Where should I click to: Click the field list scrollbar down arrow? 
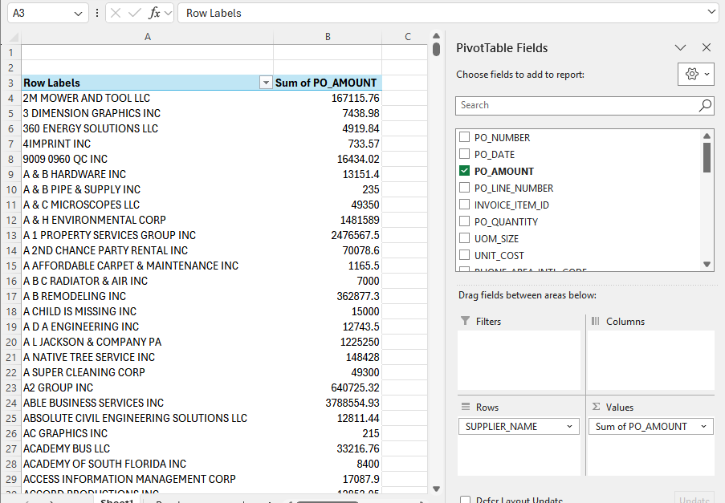tap(707, 264)
